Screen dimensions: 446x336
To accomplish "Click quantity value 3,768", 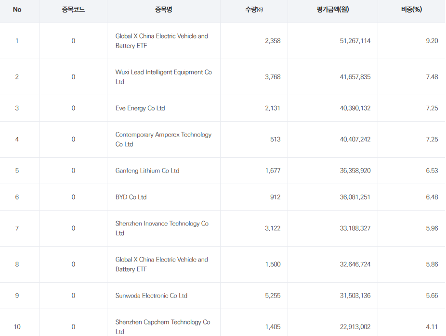I will click(273, 77).
